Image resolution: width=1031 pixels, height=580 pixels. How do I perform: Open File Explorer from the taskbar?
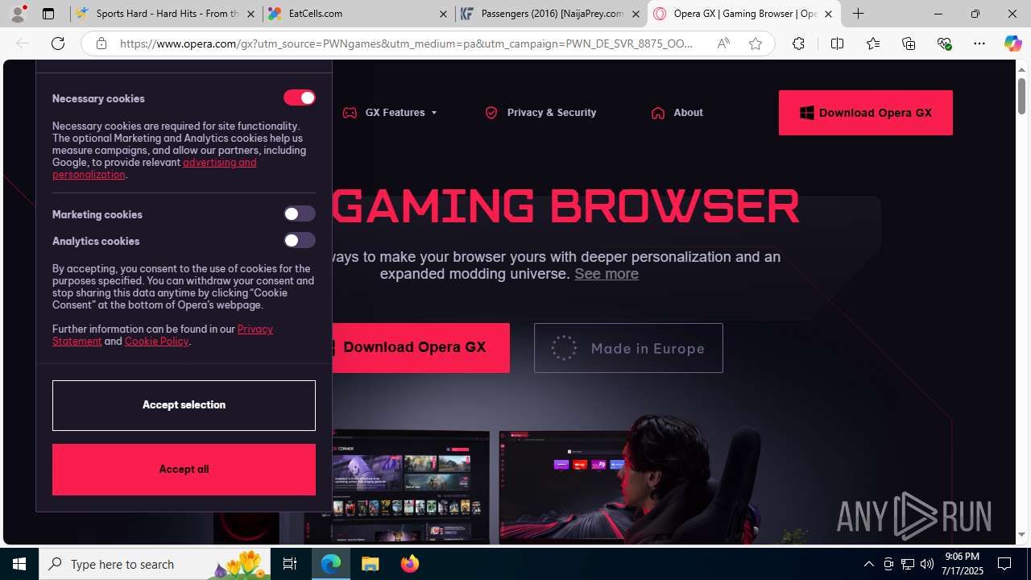tap(370, 564)
